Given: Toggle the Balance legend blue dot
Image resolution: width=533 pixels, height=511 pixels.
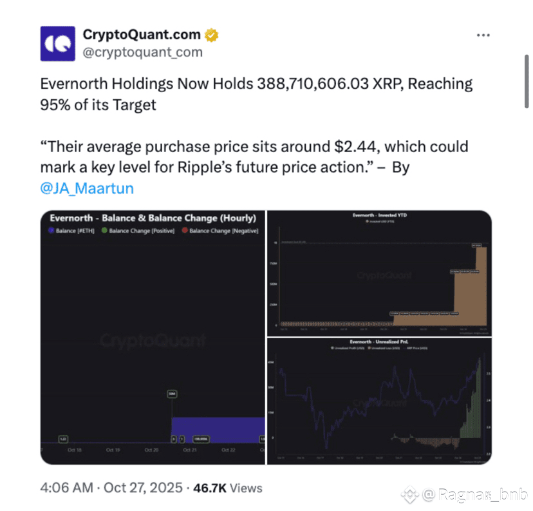Looking at the screenshot, I should (x=51, y=230).
